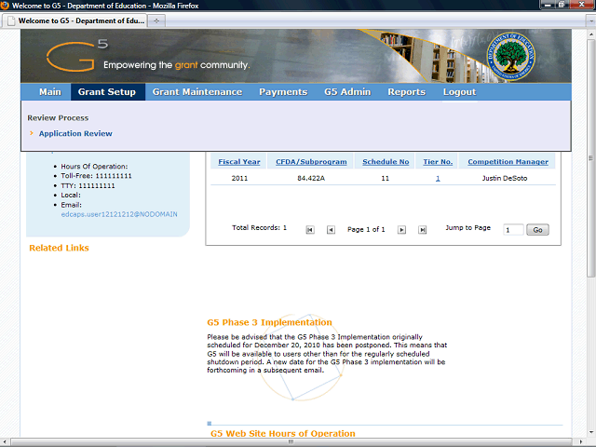
Task: Click the Page 1 of 1 indicator
Action: 366,230
